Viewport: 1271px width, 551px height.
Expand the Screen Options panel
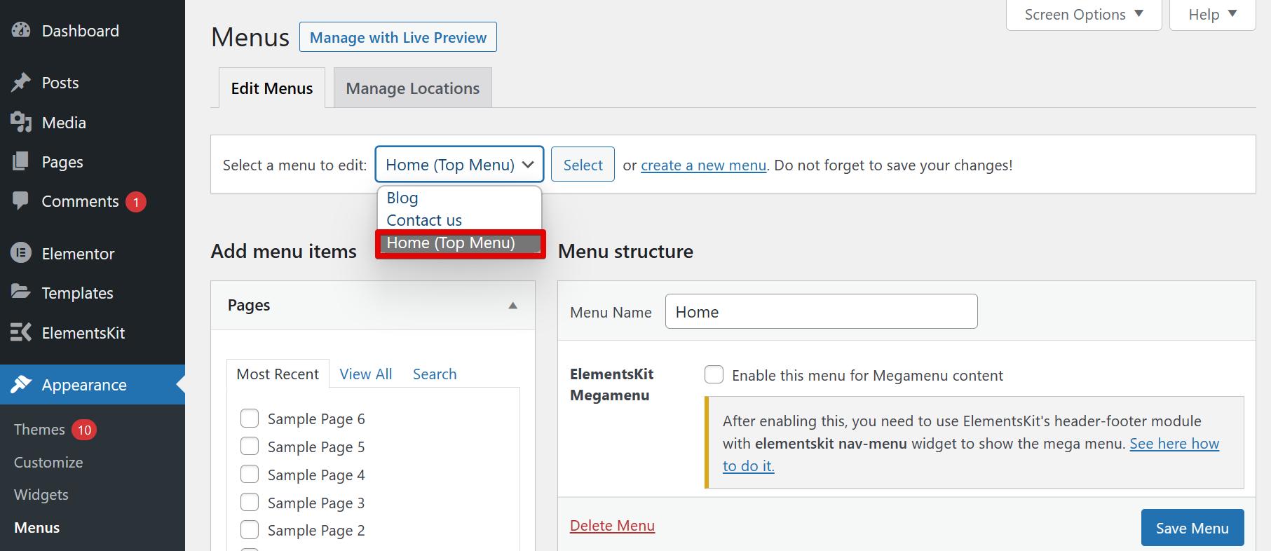(x=1083, y=15)
